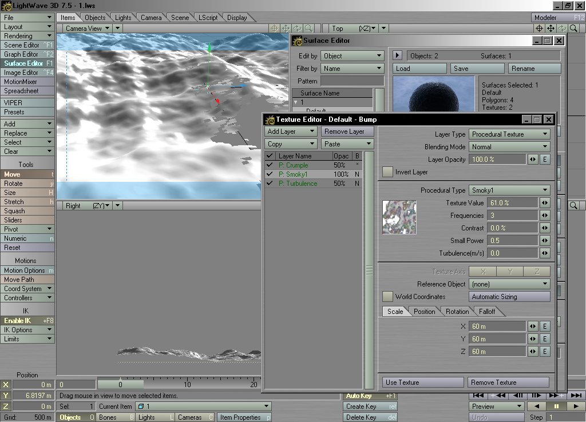Click the Remove Texture button

509,383
